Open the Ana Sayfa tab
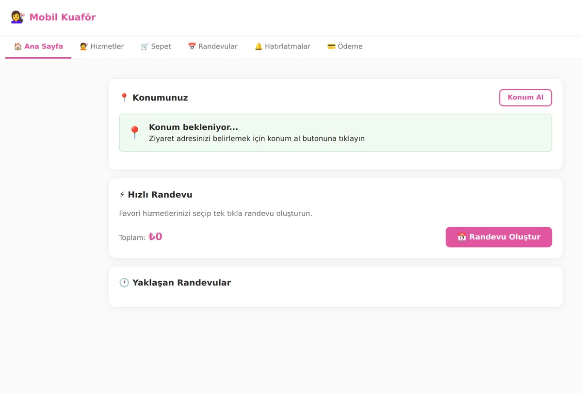Viewport: 582px width, 393px height. [38, 47]
